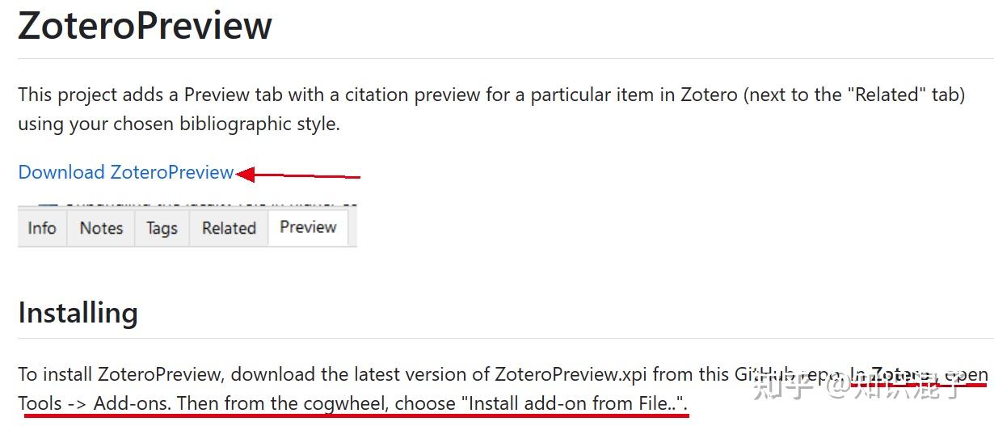Click the quoted "Related" word in description
This screenshot has height=426, width=994.
pos(887,95)
